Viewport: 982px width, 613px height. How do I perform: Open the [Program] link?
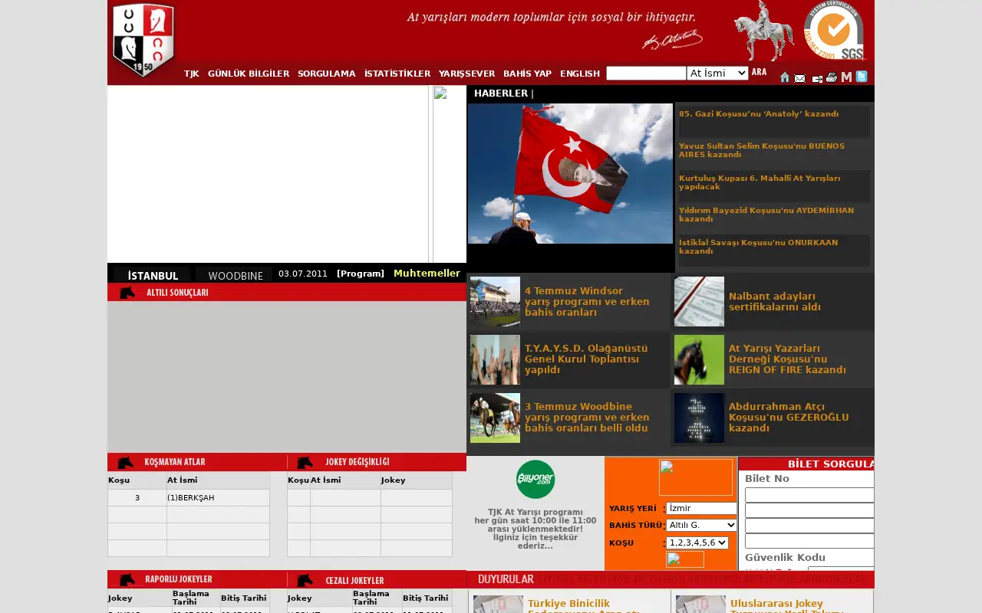coord(361,274)
